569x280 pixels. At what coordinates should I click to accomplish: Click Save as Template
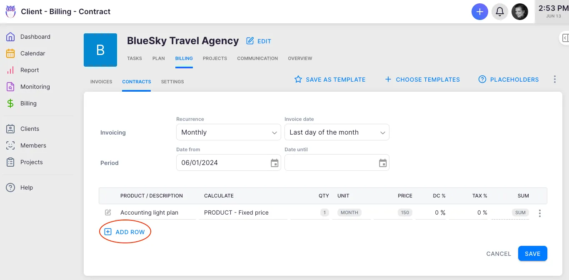pyautogui.click(x=330, y=79)
